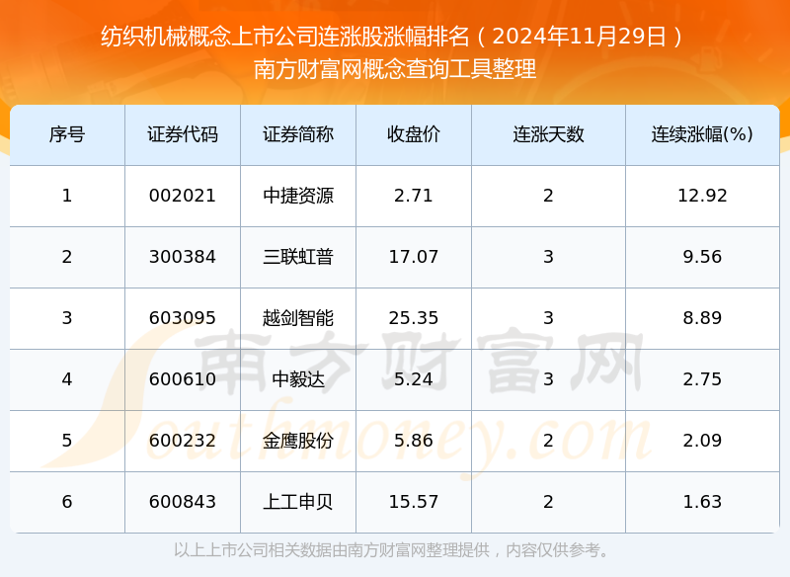Click 连涨天数 value in 中毅达 row
Image resolution: width=790 pixels, height=577 pixels.
click(548, 379)
